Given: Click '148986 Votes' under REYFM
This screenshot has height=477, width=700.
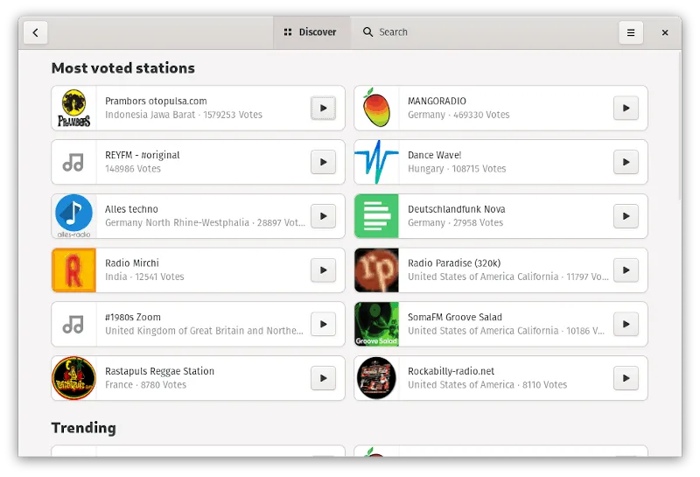Looking at the screenshot, I should [x=133, y=169].
